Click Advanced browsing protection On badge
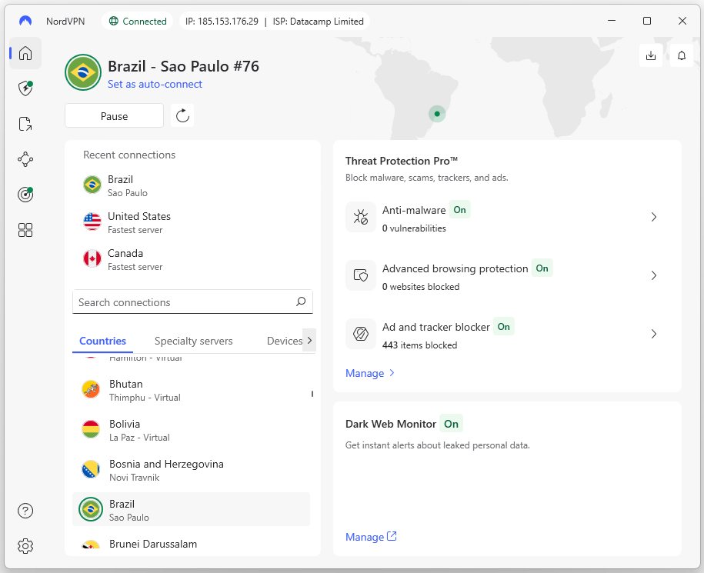Viewport: 704px width, 573px height. tap(542, 268)
